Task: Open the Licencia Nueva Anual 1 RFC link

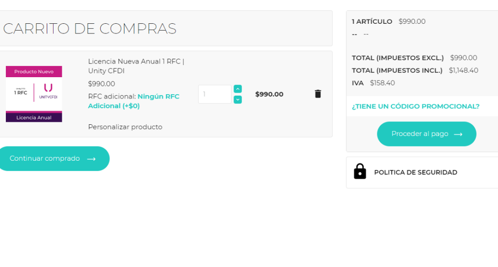Action: pyautogui.click(x=136, y=66)
